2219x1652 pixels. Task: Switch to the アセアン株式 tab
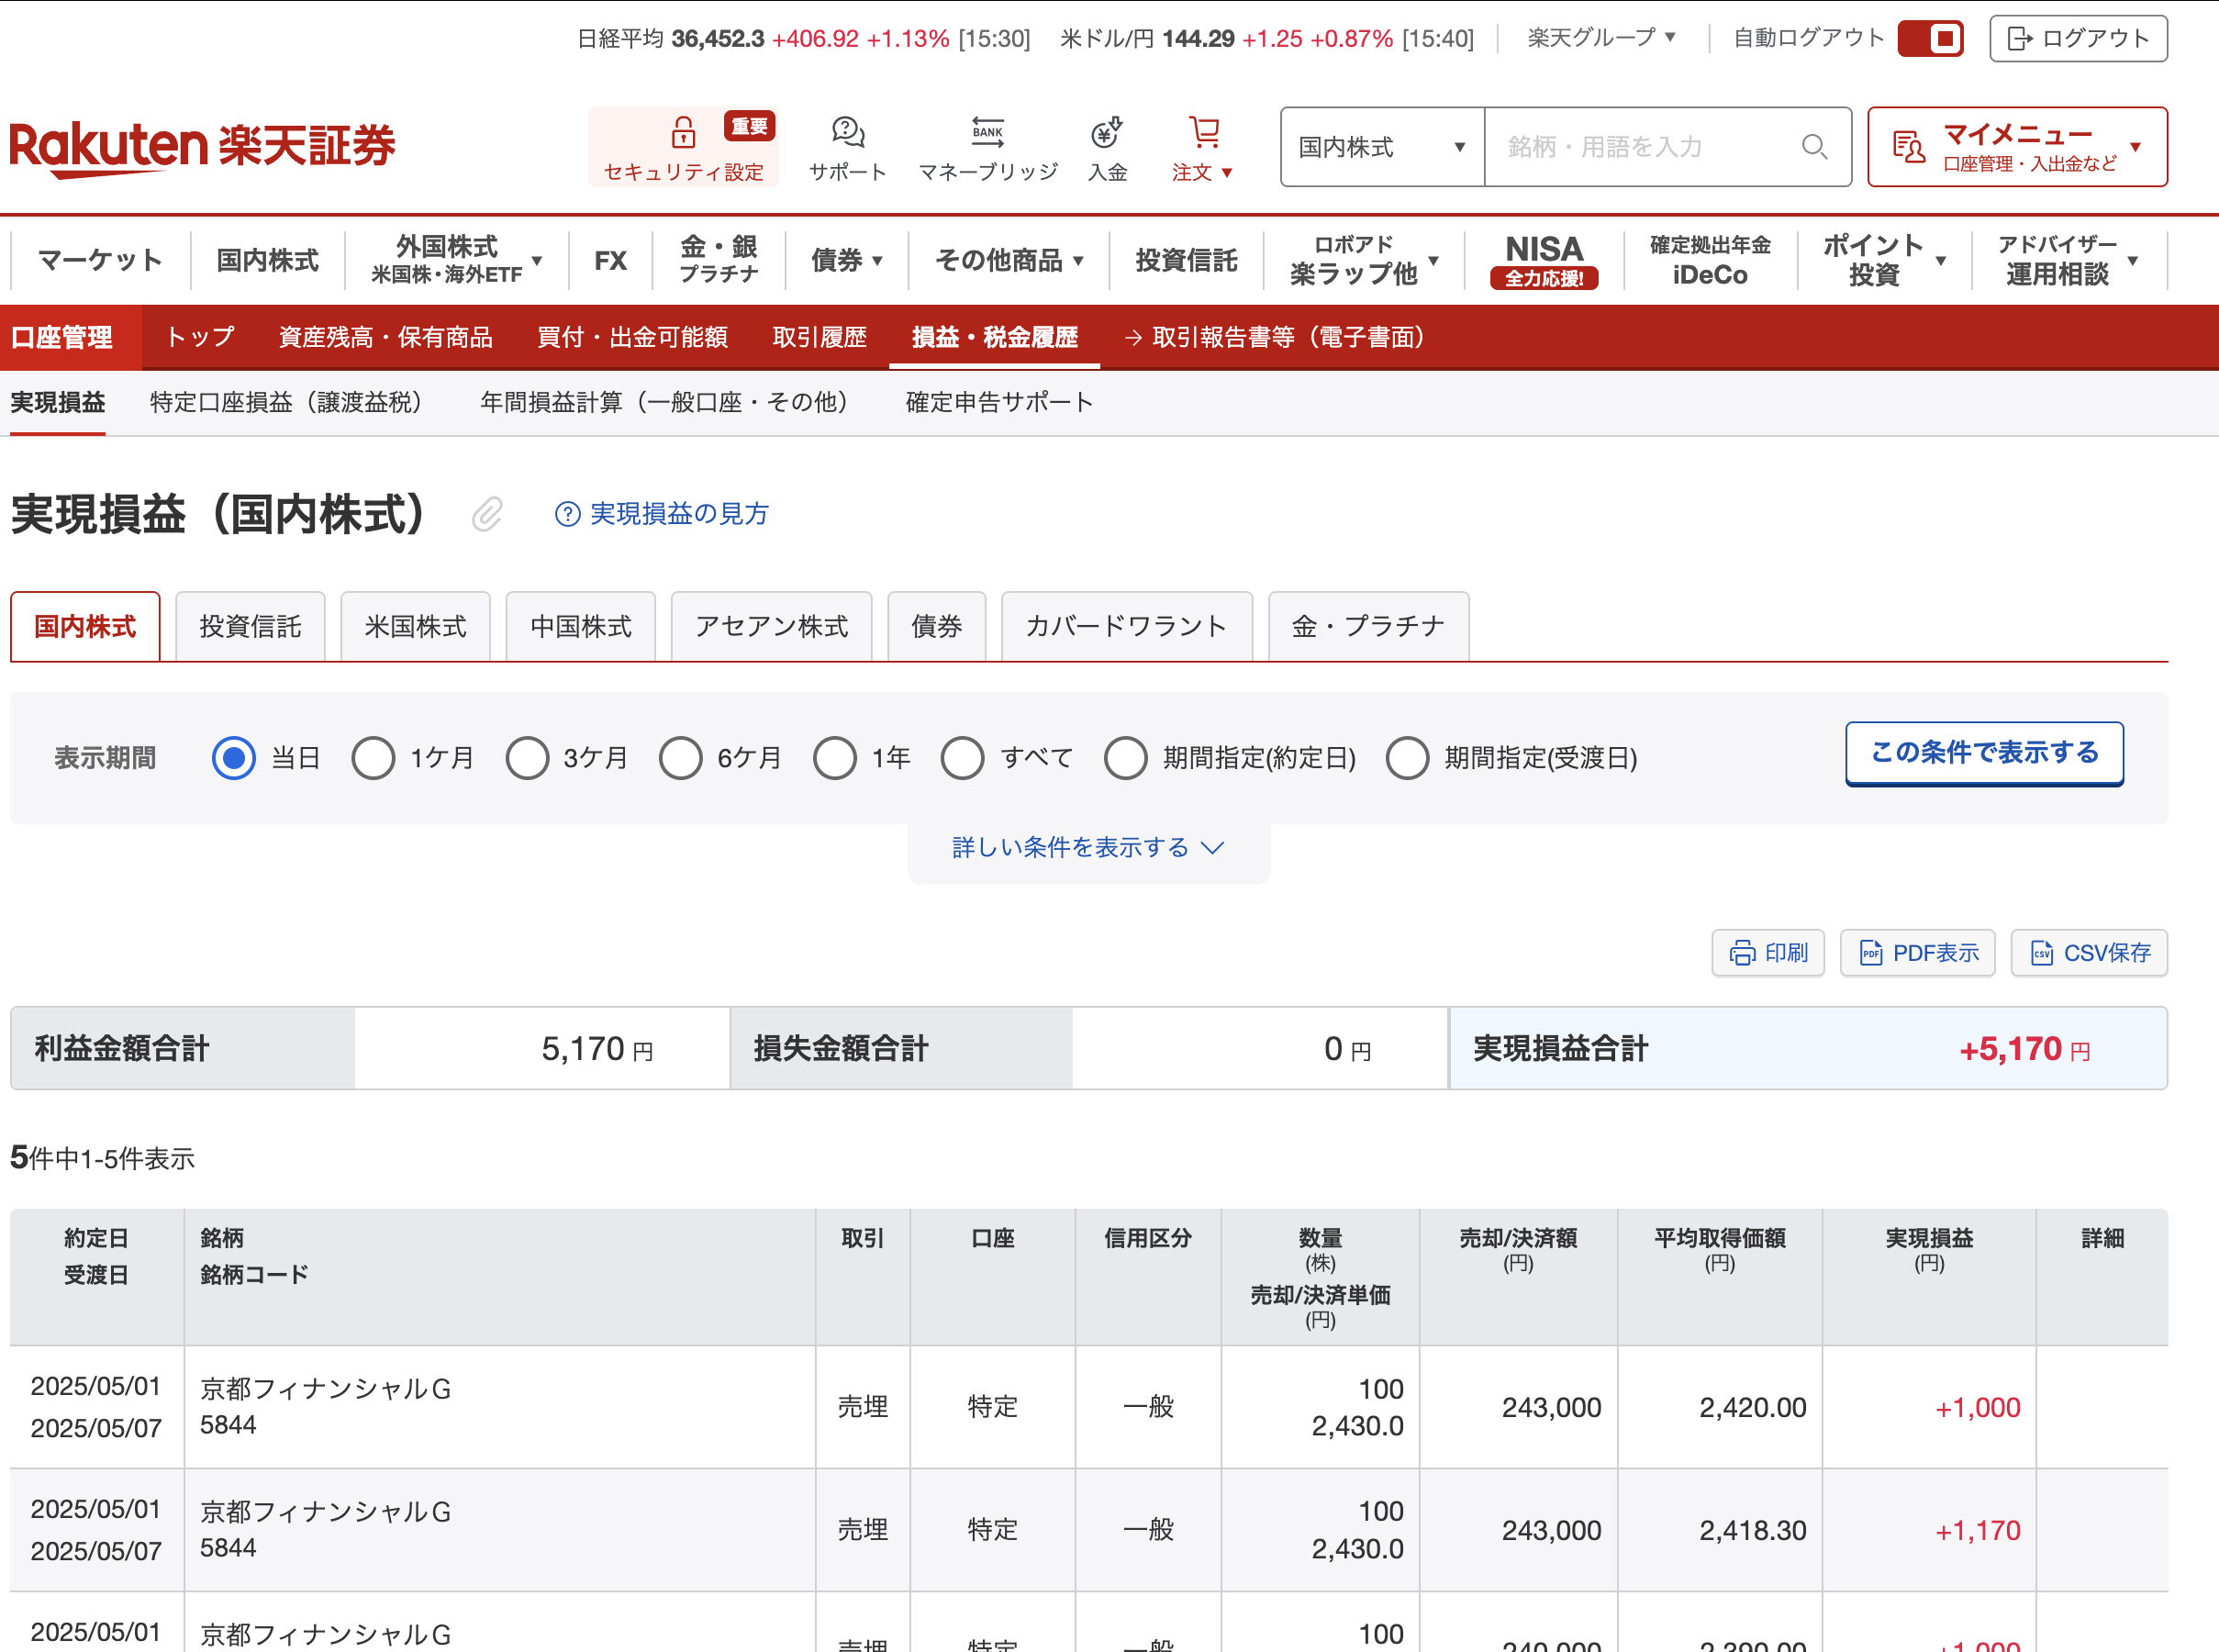tap(771, 626)
